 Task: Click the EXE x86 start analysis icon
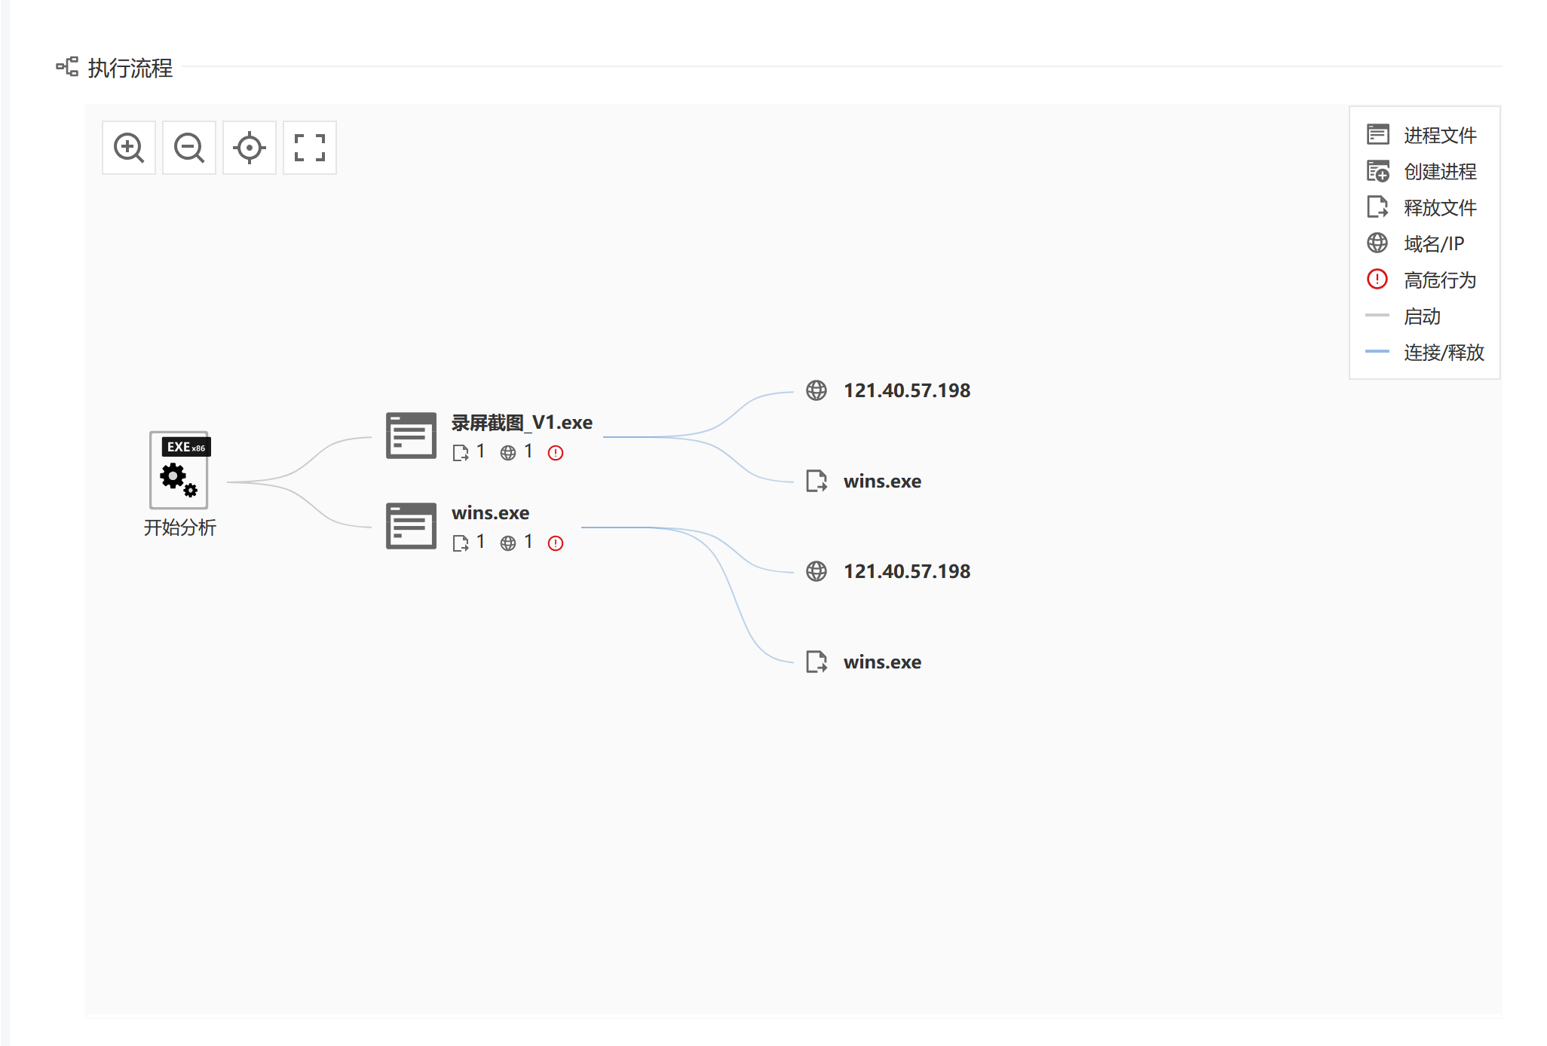tap(179, 469)
